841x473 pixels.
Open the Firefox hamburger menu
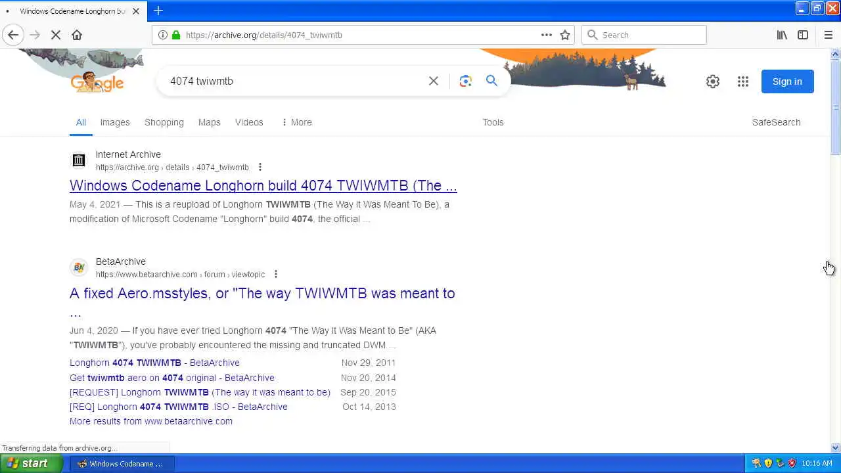click(x=828, y=35)
